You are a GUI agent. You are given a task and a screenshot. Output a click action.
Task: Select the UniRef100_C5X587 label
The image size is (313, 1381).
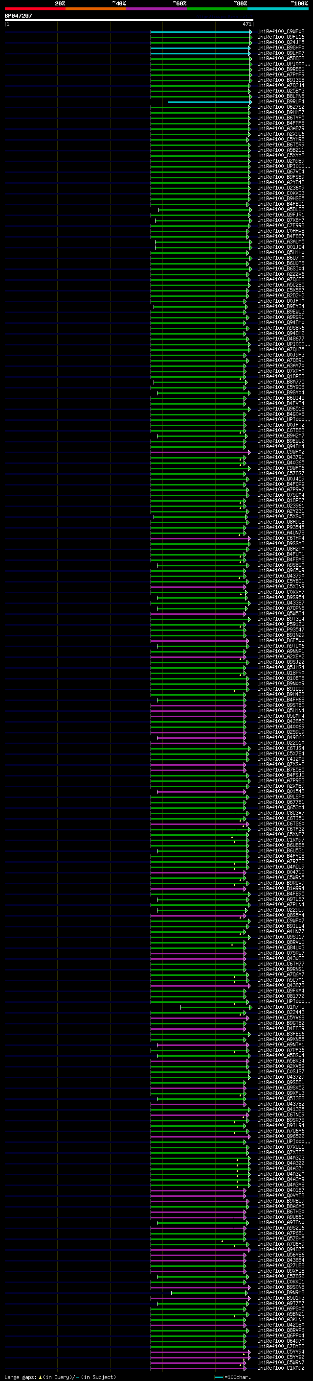[280, 291]
